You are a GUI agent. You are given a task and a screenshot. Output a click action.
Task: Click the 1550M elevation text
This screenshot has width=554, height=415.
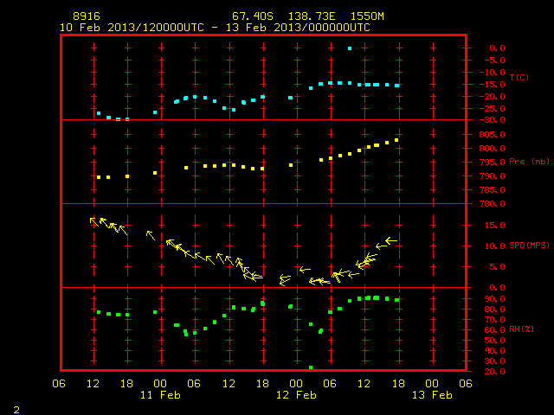[367, 16]
